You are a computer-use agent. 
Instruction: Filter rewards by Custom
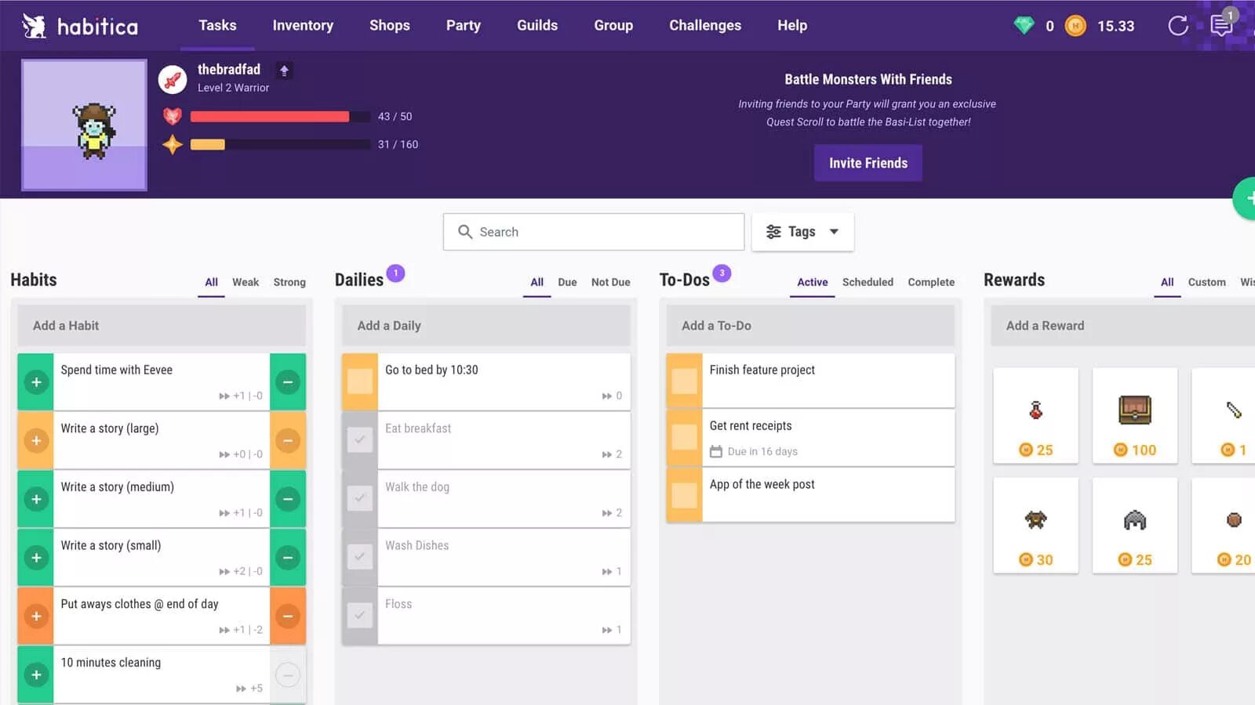(x=1206, y=282)
